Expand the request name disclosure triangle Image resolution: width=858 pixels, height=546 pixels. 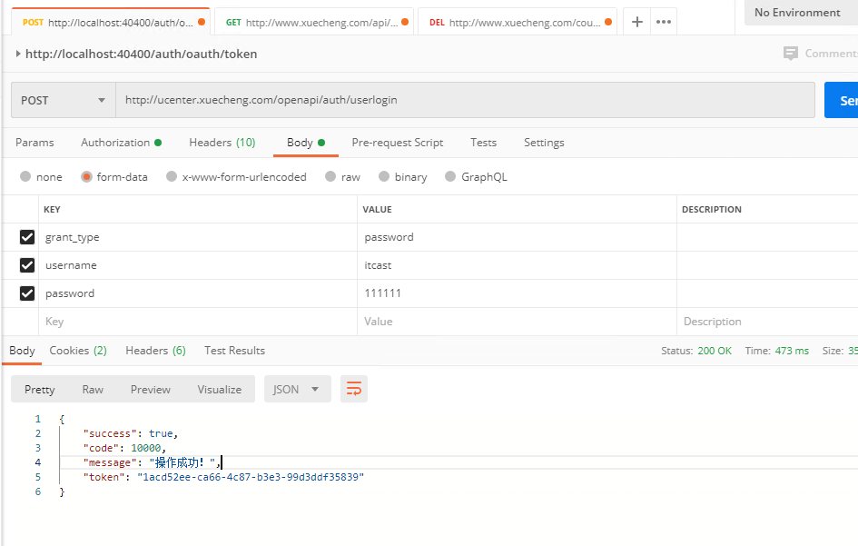coord(18,54)
